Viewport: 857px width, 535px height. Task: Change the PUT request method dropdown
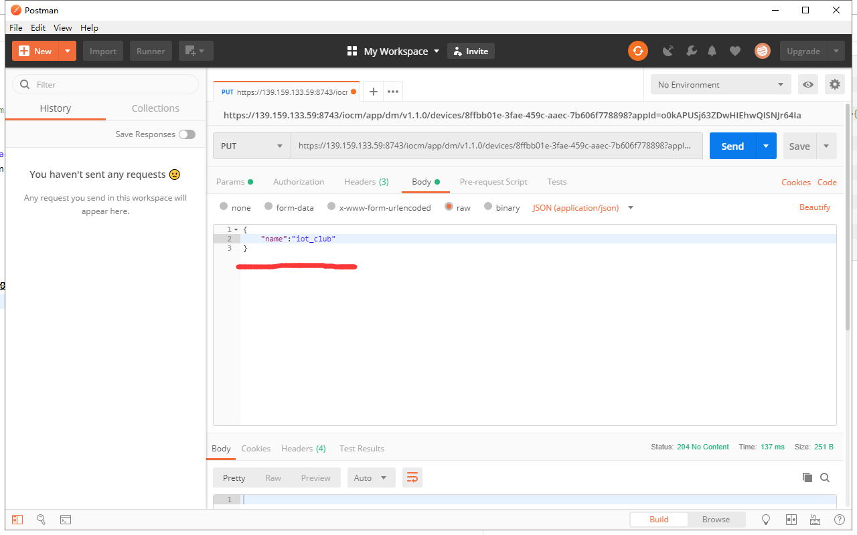tap(252, 146)
